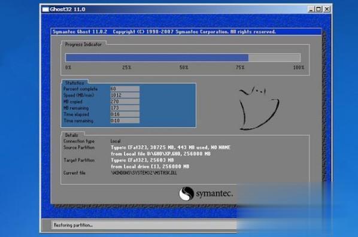
Task: Click the Ghost32 window title bar icon
Action: pos(45,10)
